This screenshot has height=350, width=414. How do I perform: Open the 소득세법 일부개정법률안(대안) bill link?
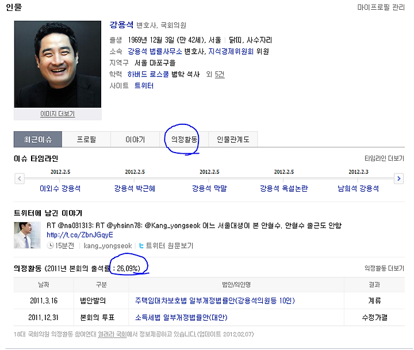pos(181,318)
